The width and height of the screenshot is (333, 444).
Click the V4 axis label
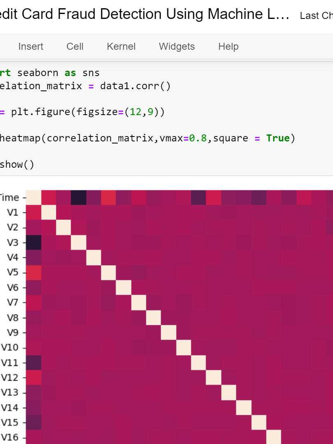(x=13, y=257)
